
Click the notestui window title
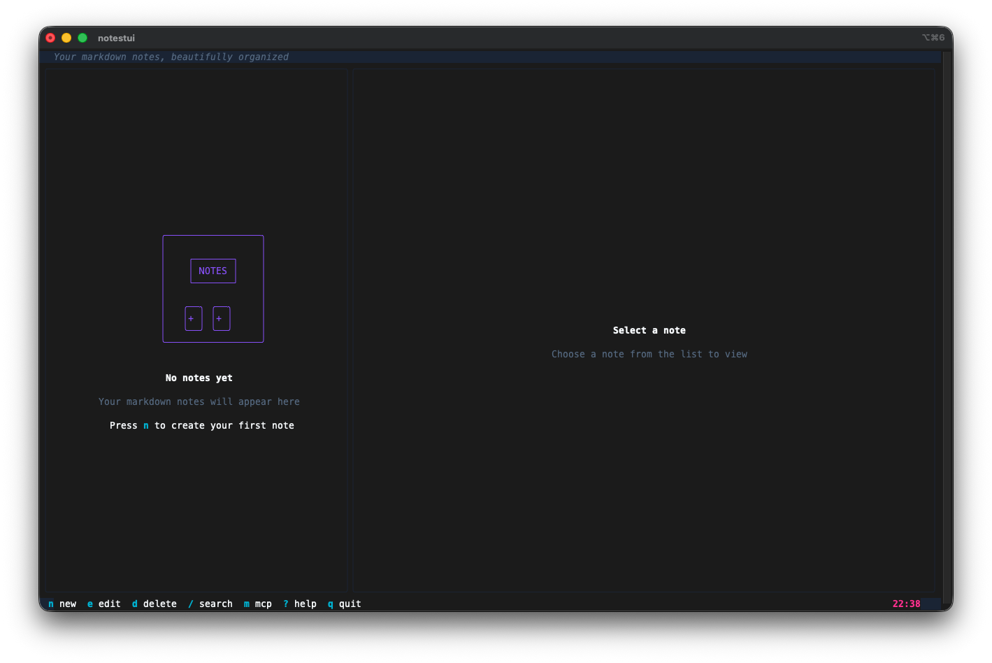pyautogui.click(x=115, y=38)
